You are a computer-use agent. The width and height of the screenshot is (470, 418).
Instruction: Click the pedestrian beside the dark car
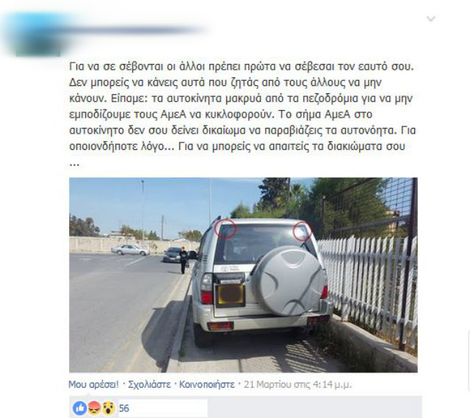(183, 260)
